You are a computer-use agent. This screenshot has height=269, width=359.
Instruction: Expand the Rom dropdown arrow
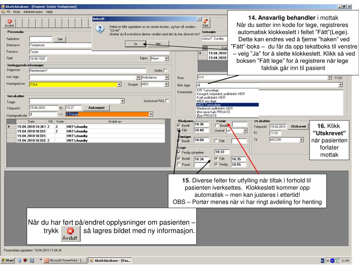pos(330,77)
